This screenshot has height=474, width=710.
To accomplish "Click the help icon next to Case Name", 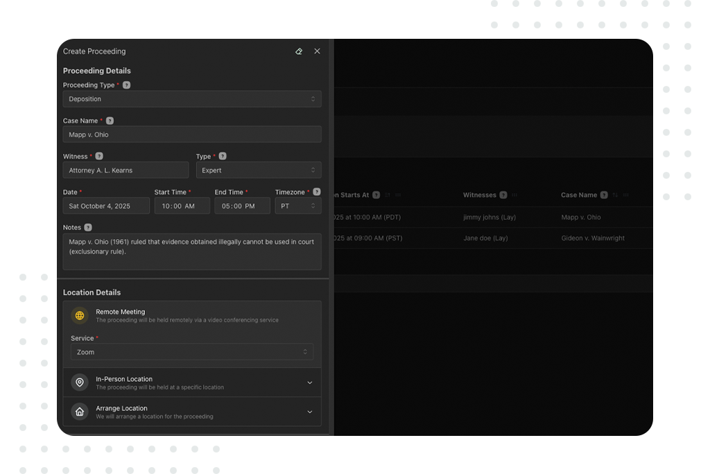I will click(x=110, y=121).
